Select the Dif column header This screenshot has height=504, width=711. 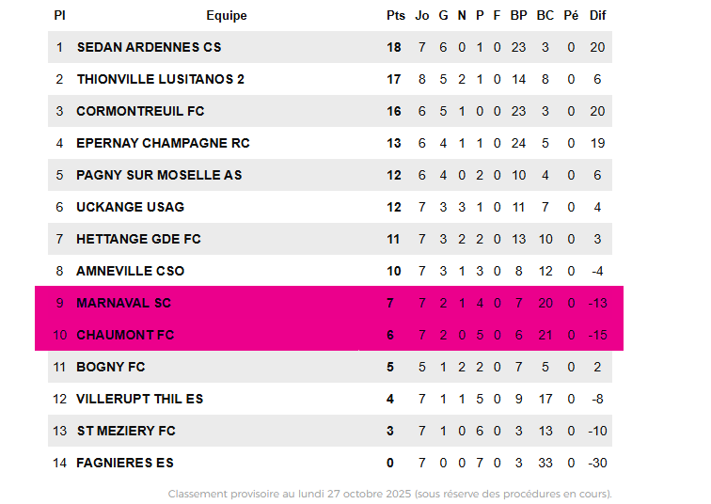coord(598,15)
